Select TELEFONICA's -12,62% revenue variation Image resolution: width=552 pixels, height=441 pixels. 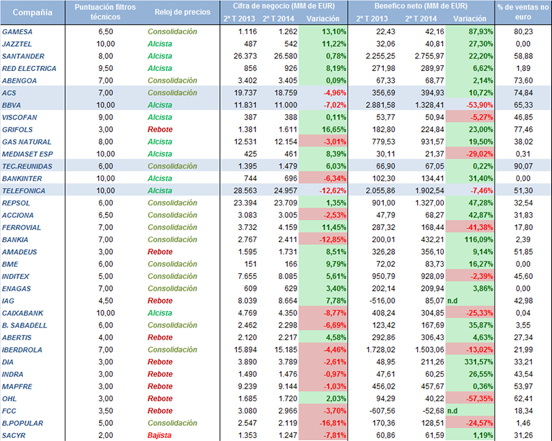point(333,191)
